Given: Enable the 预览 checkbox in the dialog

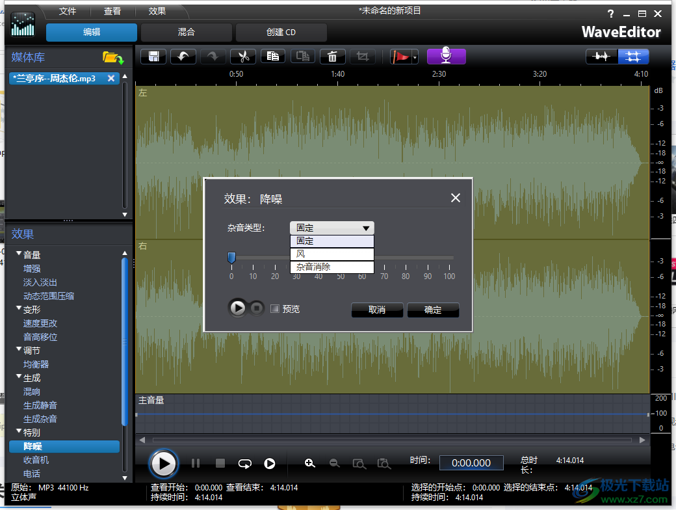Looking at the screenshot, I should pyautogui.click(x=274, y=308).
